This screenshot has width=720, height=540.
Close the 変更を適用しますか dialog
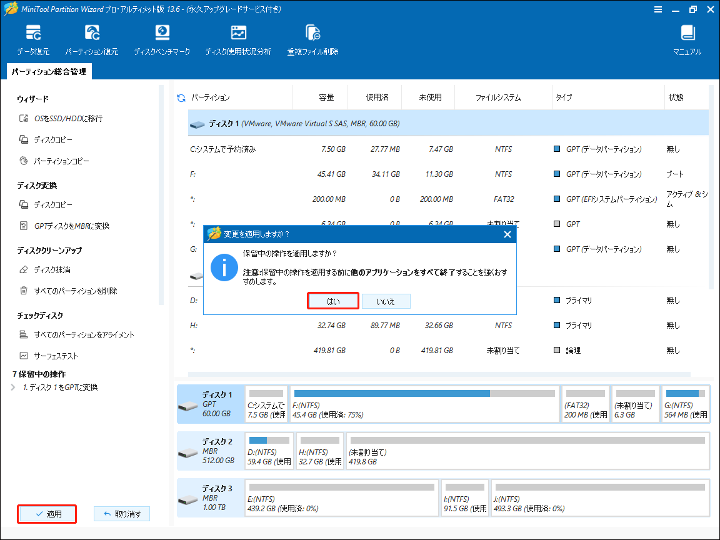[x=507, y=234]
